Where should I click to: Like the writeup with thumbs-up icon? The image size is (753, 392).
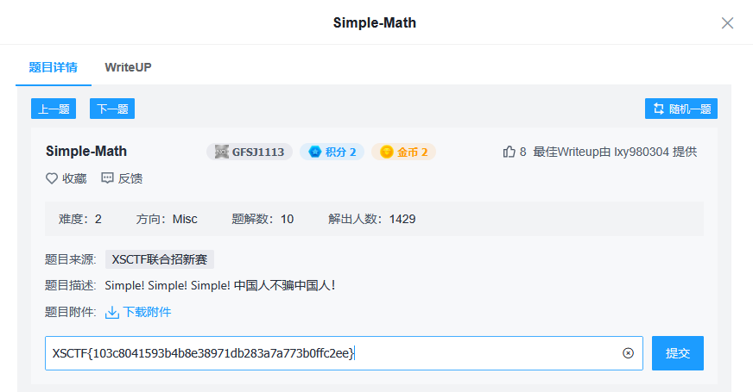pos(509,152)
